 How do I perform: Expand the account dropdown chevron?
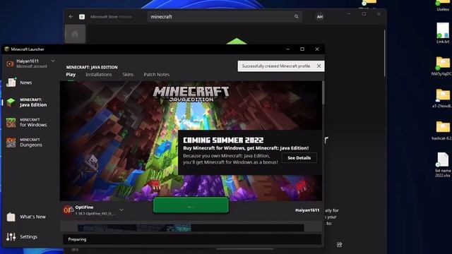[53, 61]
